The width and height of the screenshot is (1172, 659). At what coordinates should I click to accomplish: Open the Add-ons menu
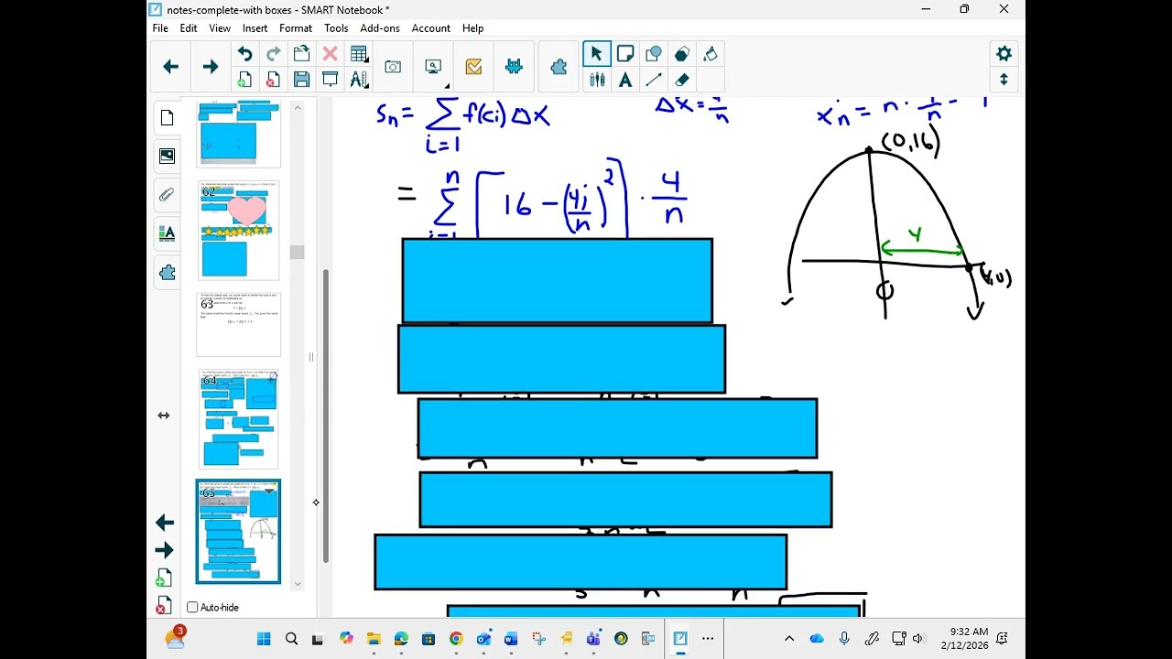[x=380, y=28]
